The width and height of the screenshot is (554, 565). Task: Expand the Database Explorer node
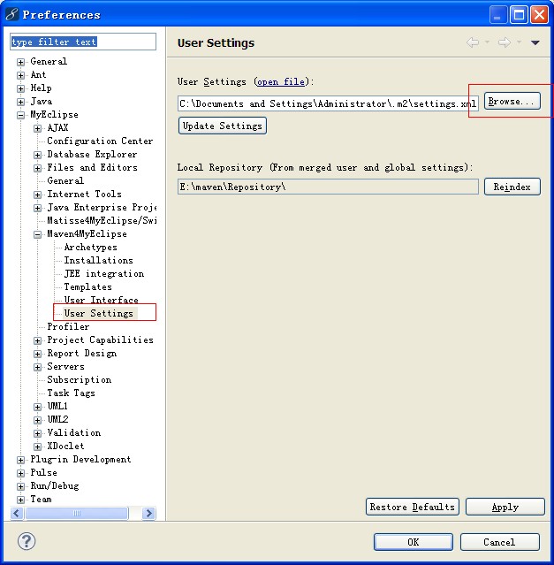(37, 155)
